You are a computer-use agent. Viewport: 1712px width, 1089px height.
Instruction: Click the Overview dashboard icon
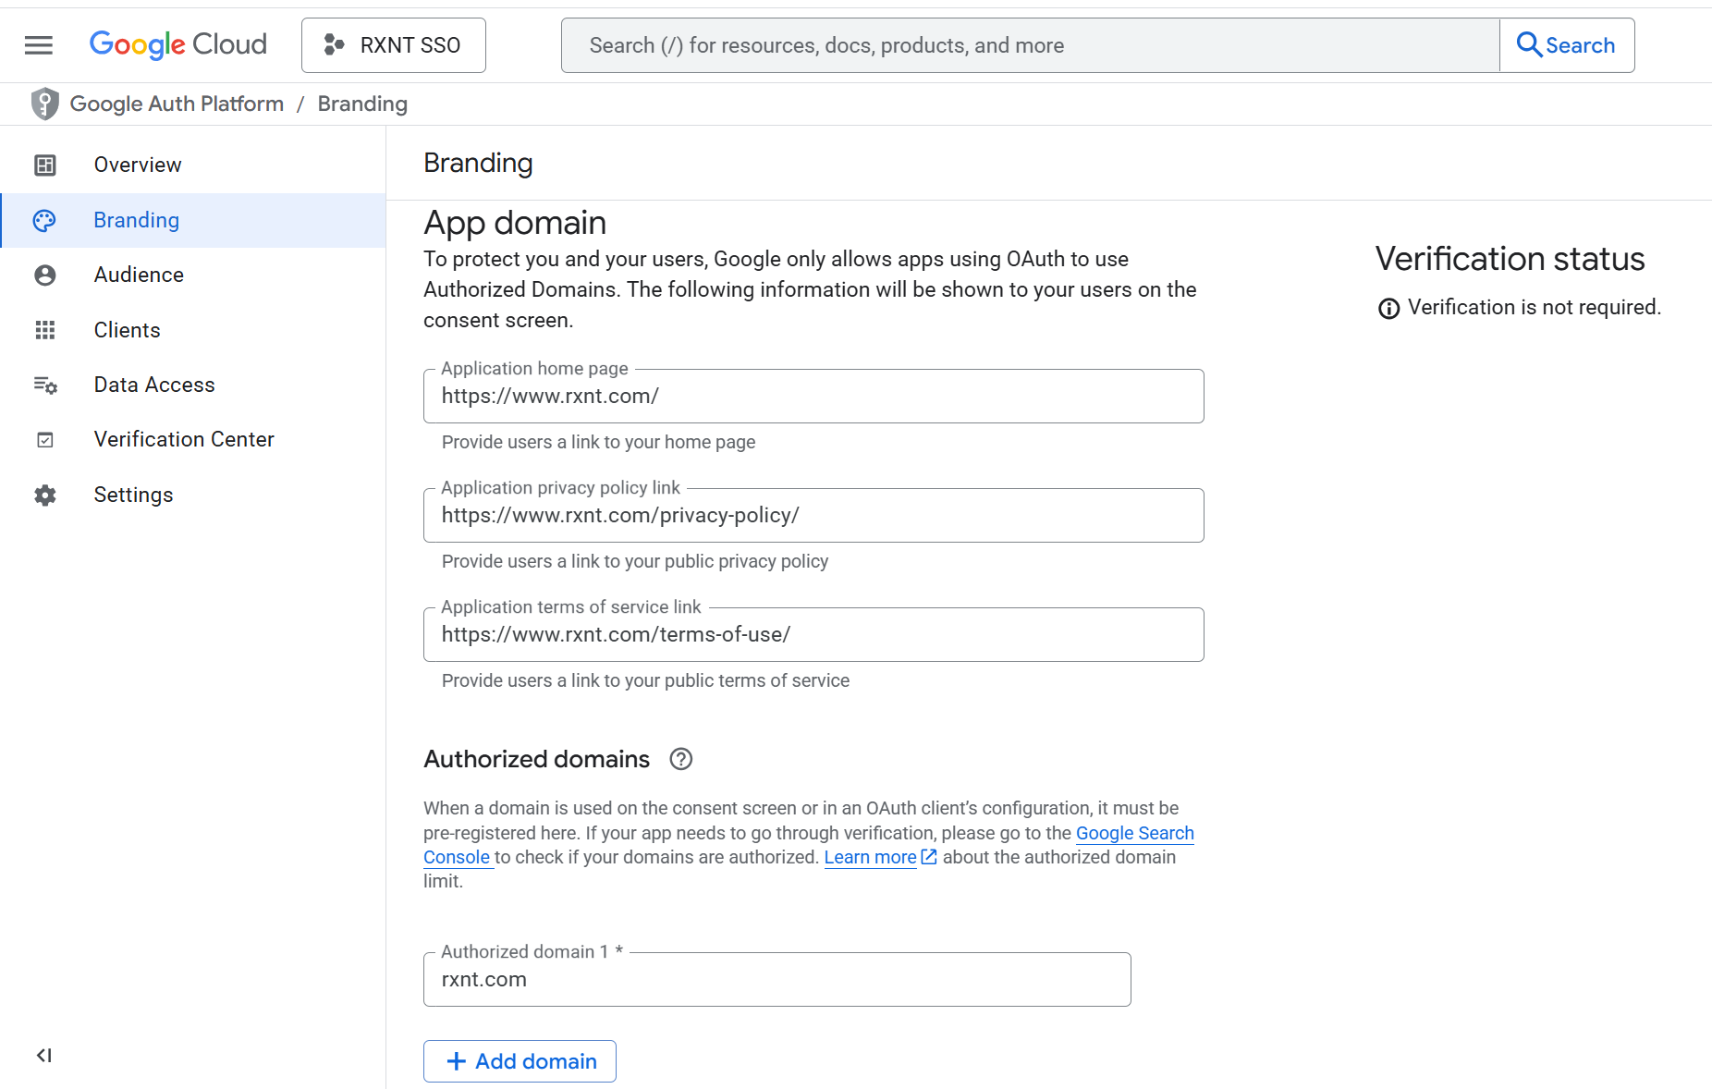[45, 165]
